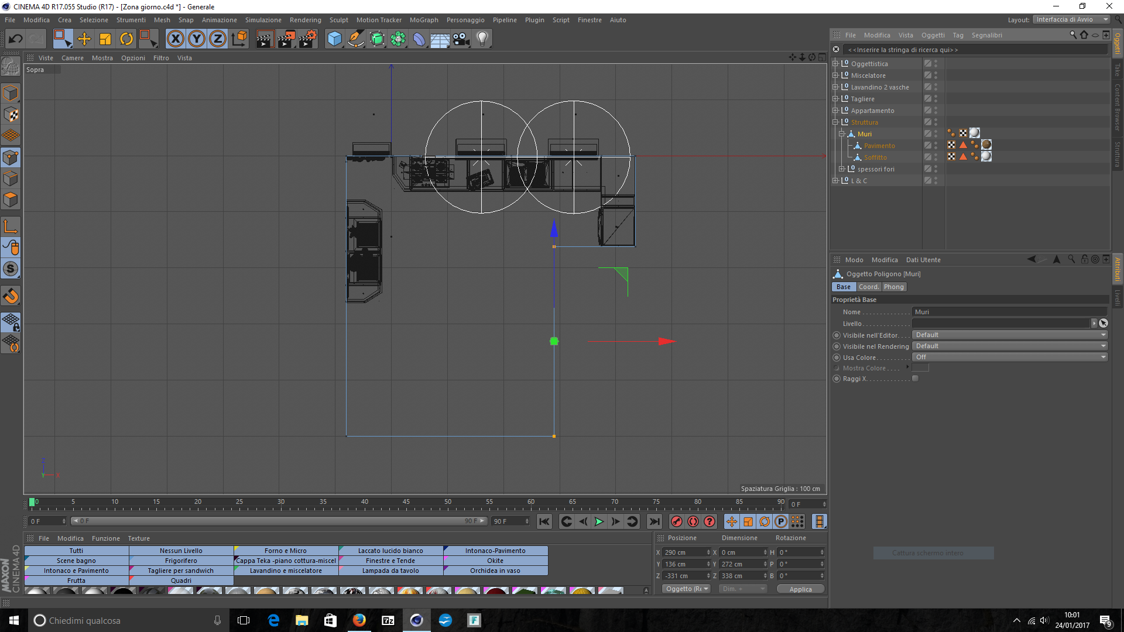
Task: Select the Move tool in toolbar
Action: (84, 39)
